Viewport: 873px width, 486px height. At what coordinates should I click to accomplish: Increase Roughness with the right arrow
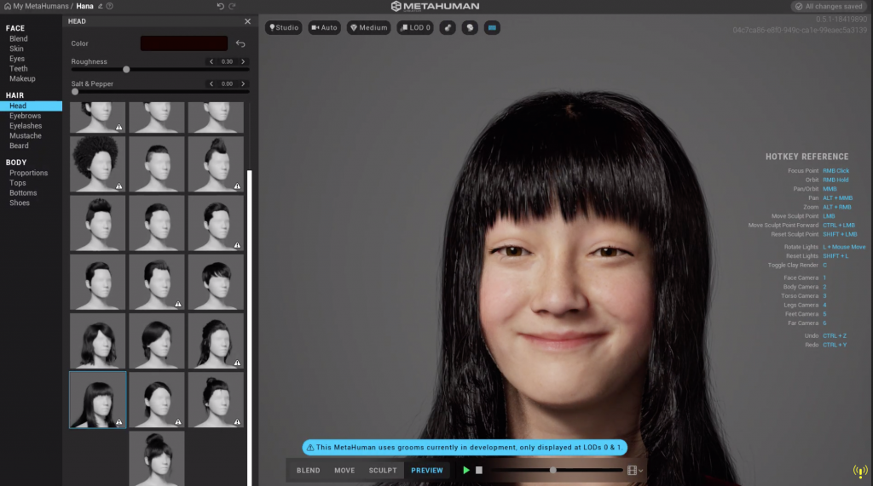coord(243,62)
